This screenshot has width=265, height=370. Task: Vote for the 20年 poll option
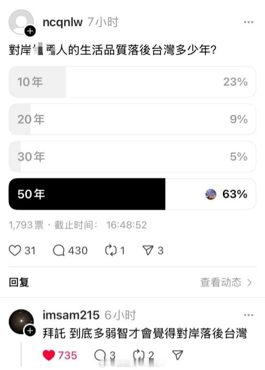pos(132,119)
